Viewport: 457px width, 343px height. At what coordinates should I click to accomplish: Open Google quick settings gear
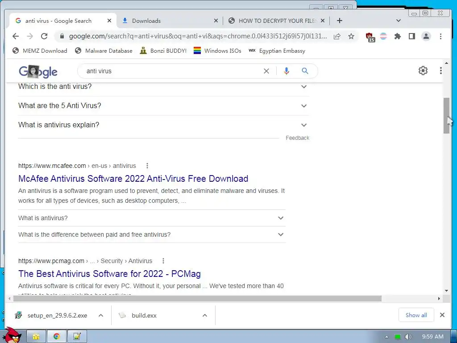(423, 71)
